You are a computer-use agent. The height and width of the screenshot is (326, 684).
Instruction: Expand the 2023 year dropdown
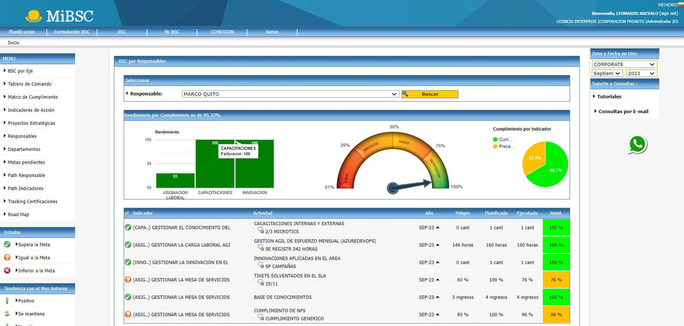(x=641, y=73)
